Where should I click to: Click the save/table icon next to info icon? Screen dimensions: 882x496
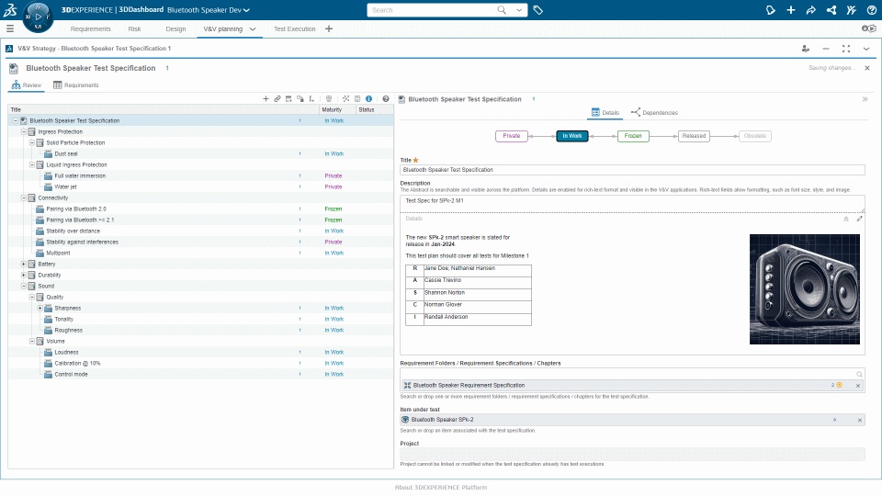(x=357, y=99)
